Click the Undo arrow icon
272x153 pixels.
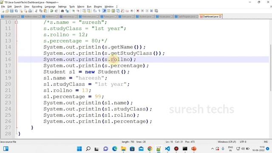tap(52, 11)
